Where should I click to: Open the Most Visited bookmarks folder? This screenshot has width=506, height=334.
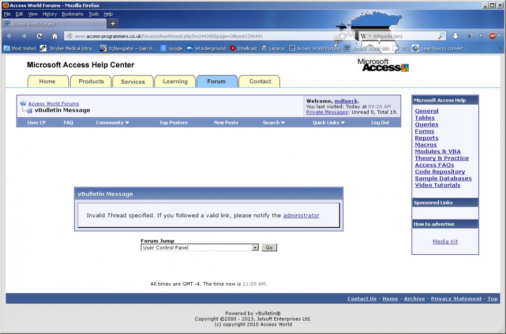pos(20,48)
